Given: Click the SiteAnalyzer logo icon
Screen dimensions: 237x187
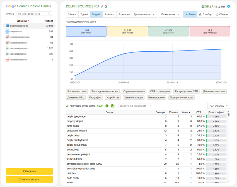Looking at the screenshot, I should [203, 6].
